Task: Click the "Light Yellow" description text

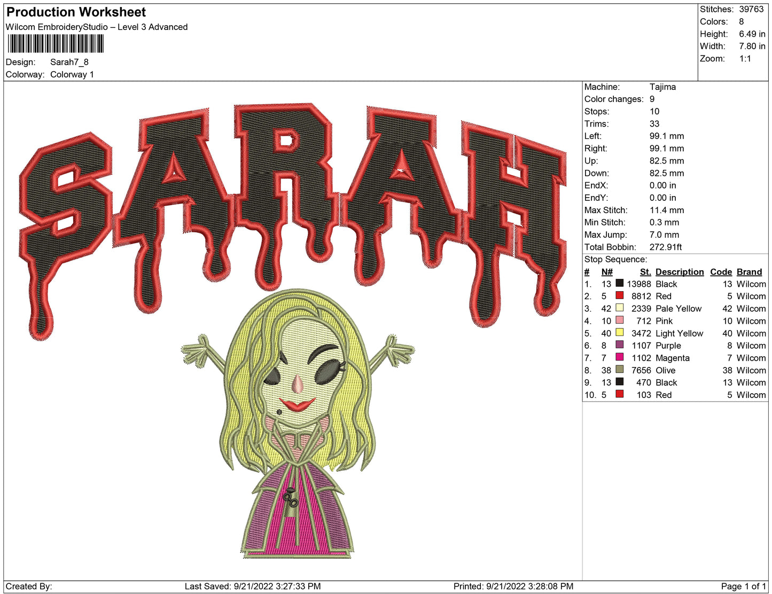Action: 680,333
